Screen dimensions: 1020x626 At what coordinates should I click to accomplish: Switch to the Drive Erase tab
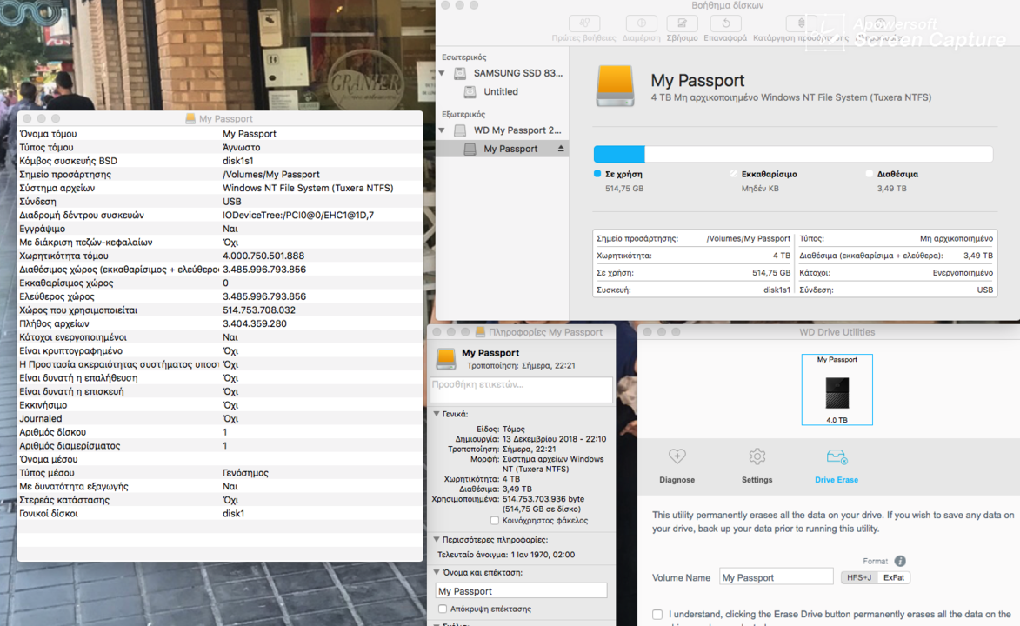837,465
